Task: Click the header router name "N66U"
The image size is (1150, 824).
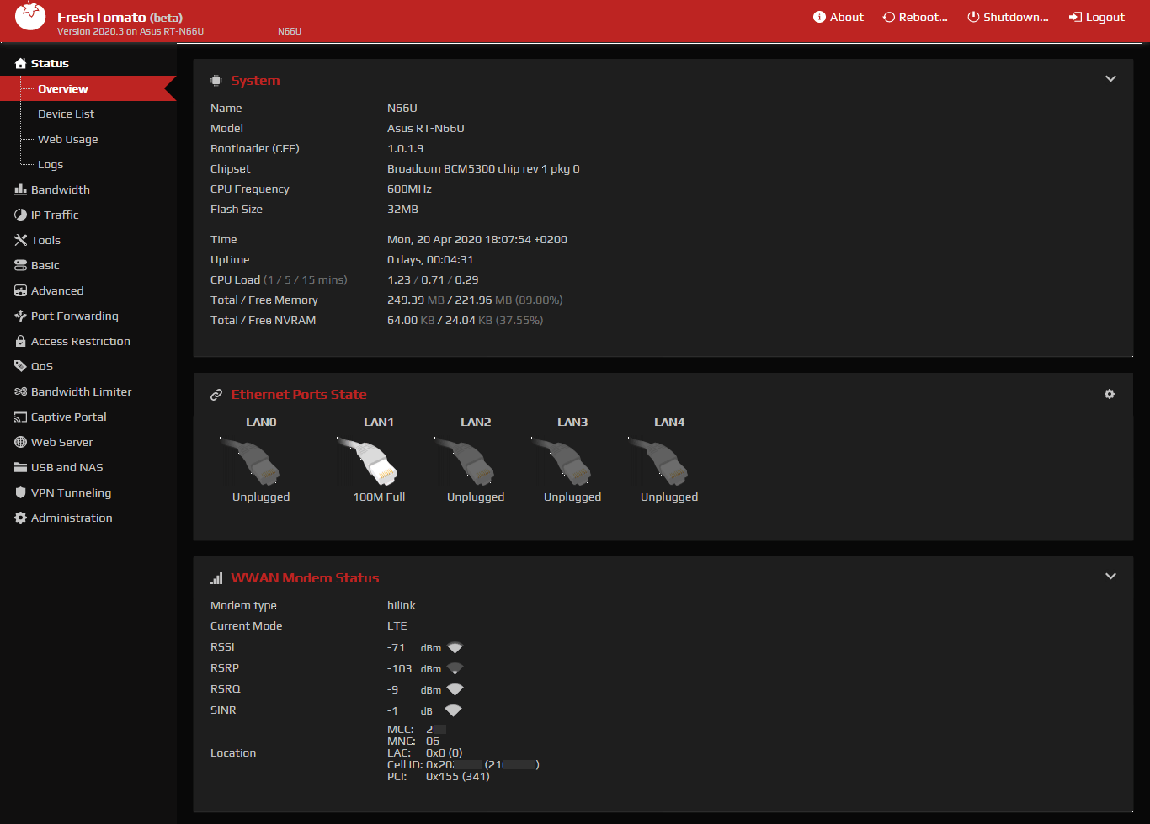Action: (x=290, y=31)
